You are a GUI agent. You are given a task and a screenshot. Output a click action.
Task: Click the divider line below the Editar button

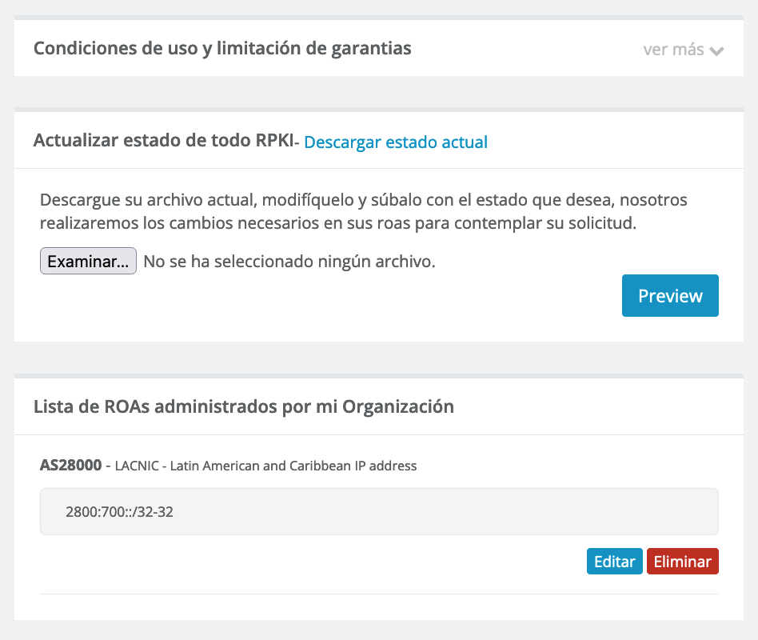tap(379, 594)
